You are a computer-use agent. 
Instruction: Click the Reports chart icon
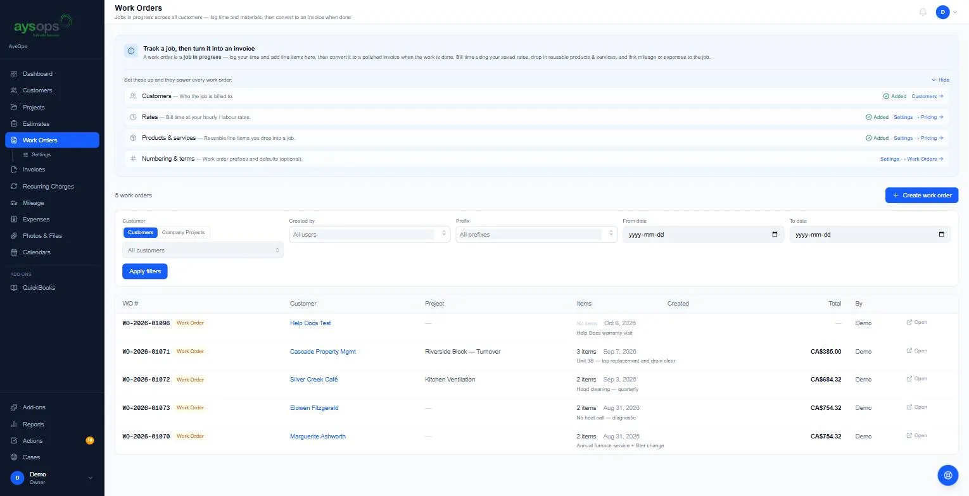coord(14,425)
